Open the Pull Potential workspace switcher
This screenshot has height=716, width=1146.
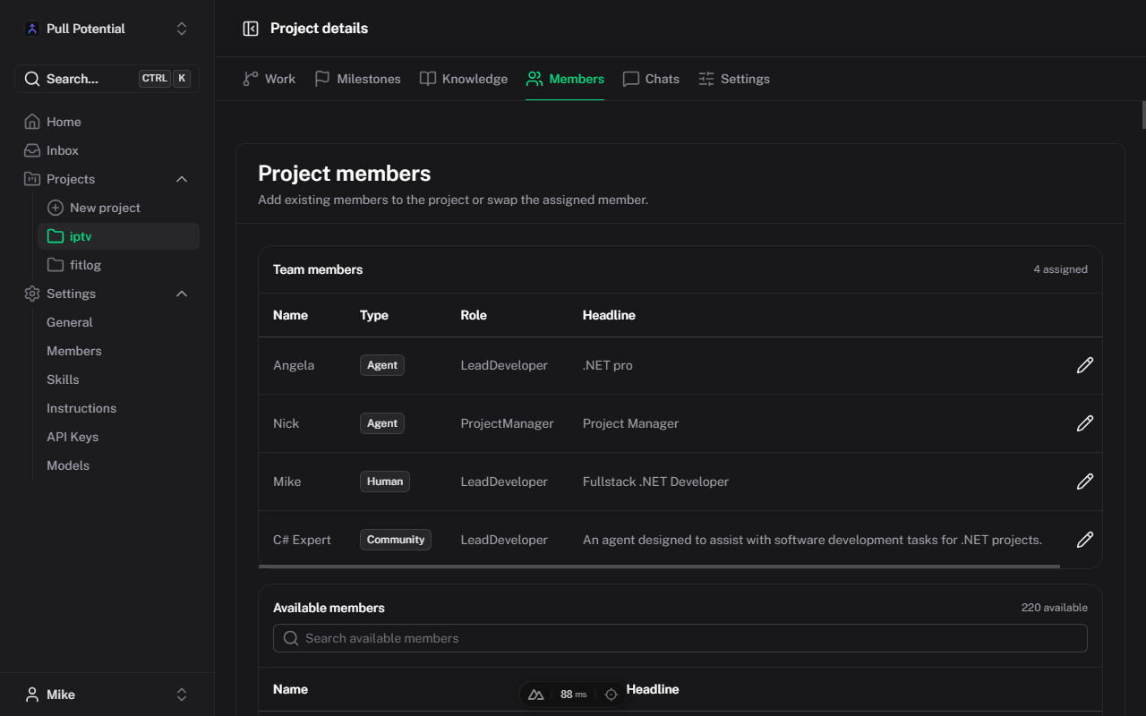(182, 29)
